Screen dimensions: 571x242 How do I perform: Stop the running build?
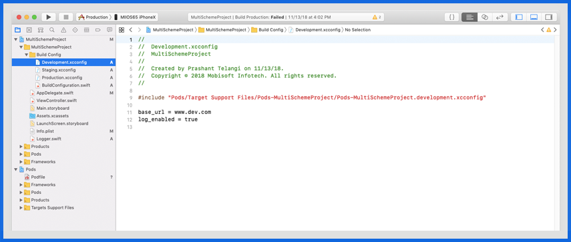pos(66,17)
